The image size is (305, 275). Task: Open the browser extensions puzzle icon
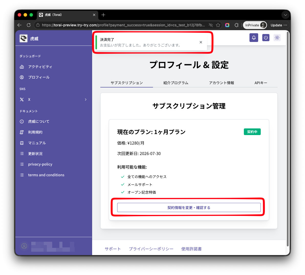236,25
